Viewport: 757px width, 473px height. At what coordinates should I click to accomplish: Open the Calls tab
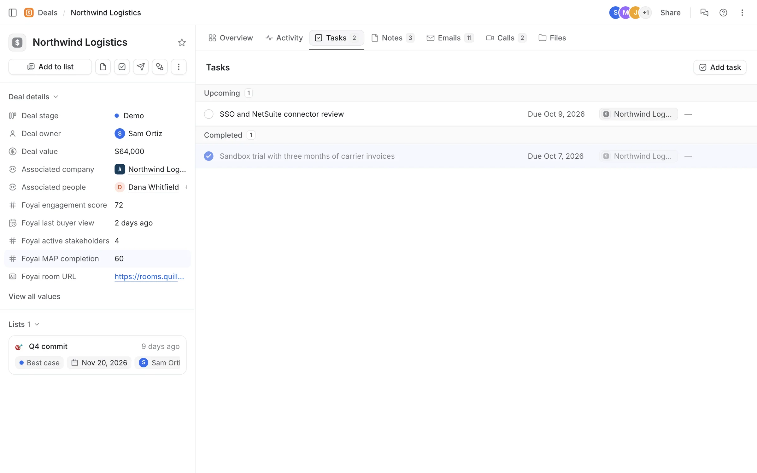pos(506,38)
